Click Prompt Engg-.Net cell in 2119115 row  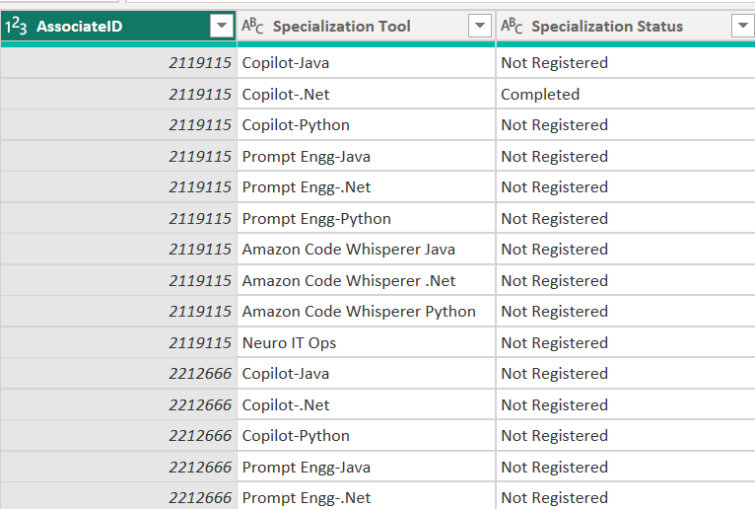[x=366, y=187]
